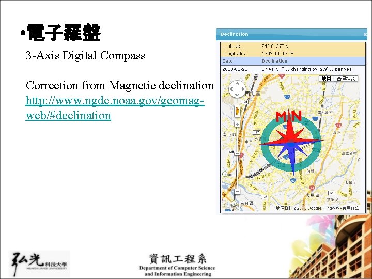
Task: Click the longitude value in Declination dialog
Action: [277, 53]
